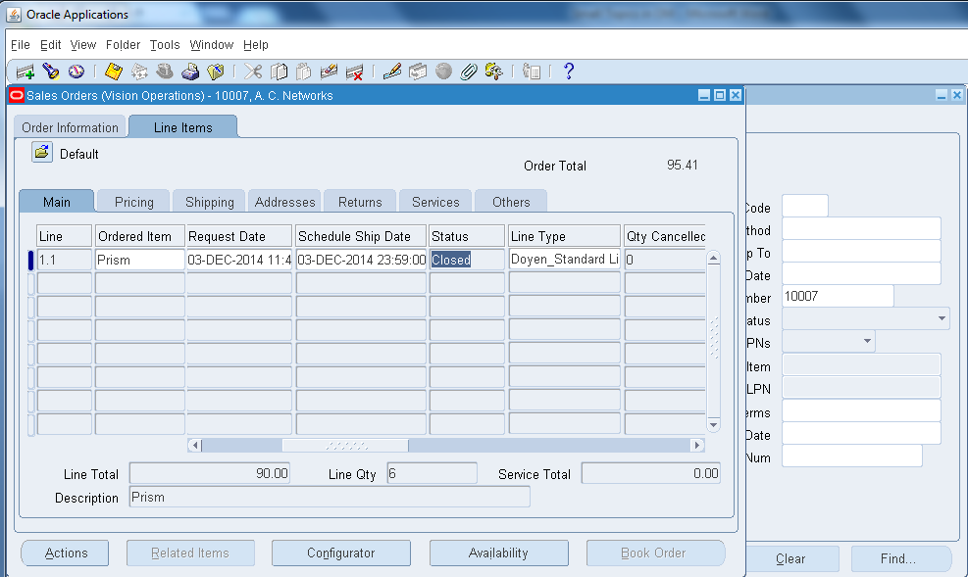968x577 pixels.
Task: Switch to the Order Information tab
Action: [70, 127]
